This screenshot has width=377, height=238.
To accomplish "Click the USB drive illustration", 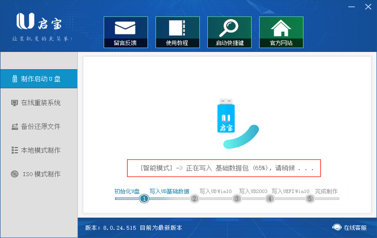I will [226, 116].
